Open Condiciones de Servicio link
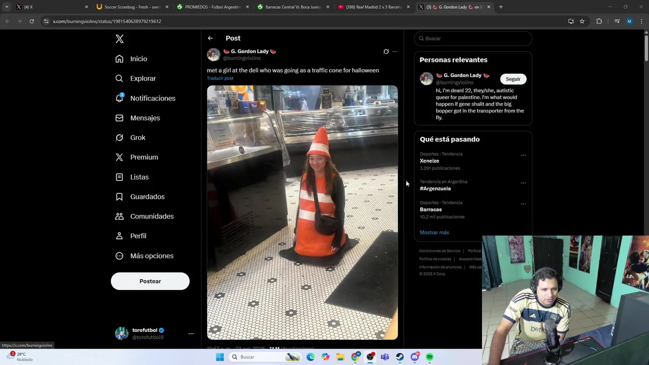The height and width of the screenshot is (365, 649). pyautogui.click(x=440, y=251)
